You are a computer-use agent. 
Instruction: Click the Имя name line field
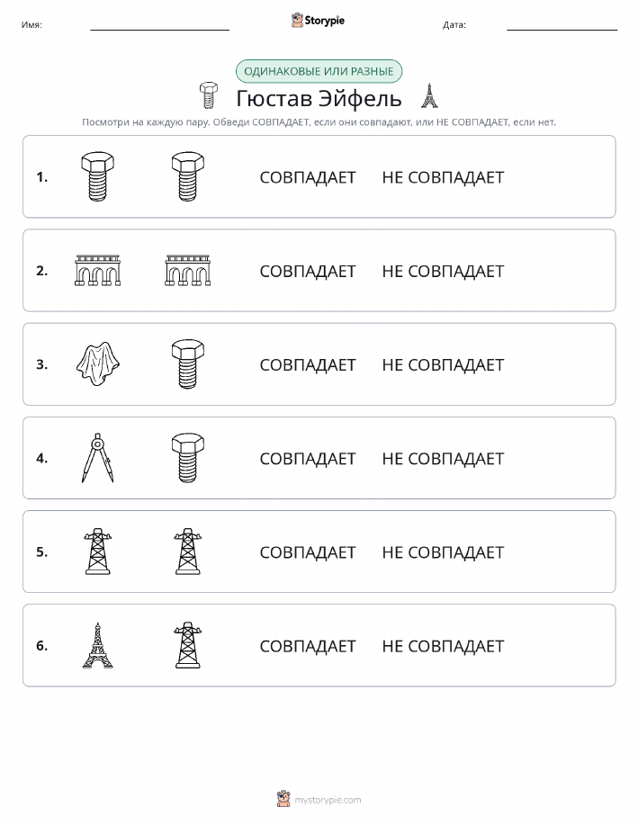[160, 25]
